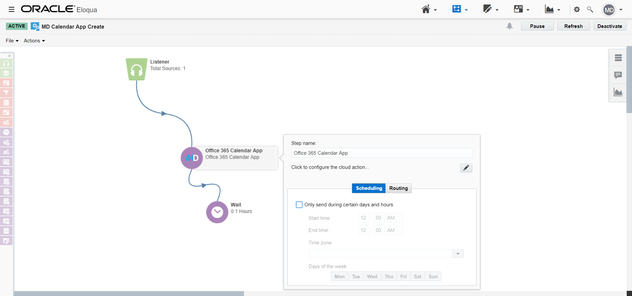Click the pencil icon to configure cloud action
632x296 pixels.
(466, 168)
